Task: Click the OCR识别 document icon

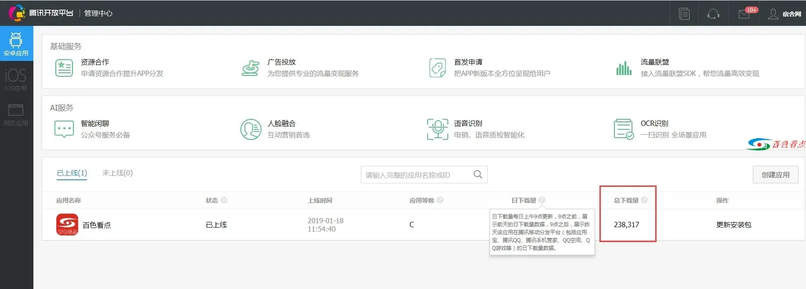Action: pos(624,129)
